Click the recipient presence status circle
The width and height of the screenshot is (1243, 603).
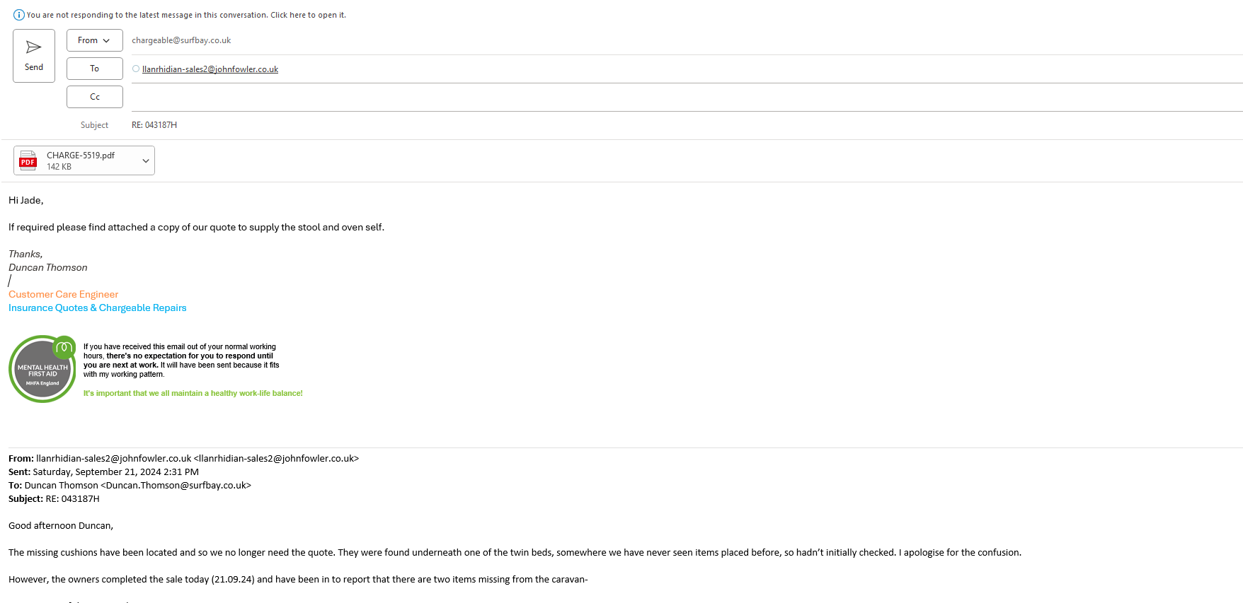(136, 69)
